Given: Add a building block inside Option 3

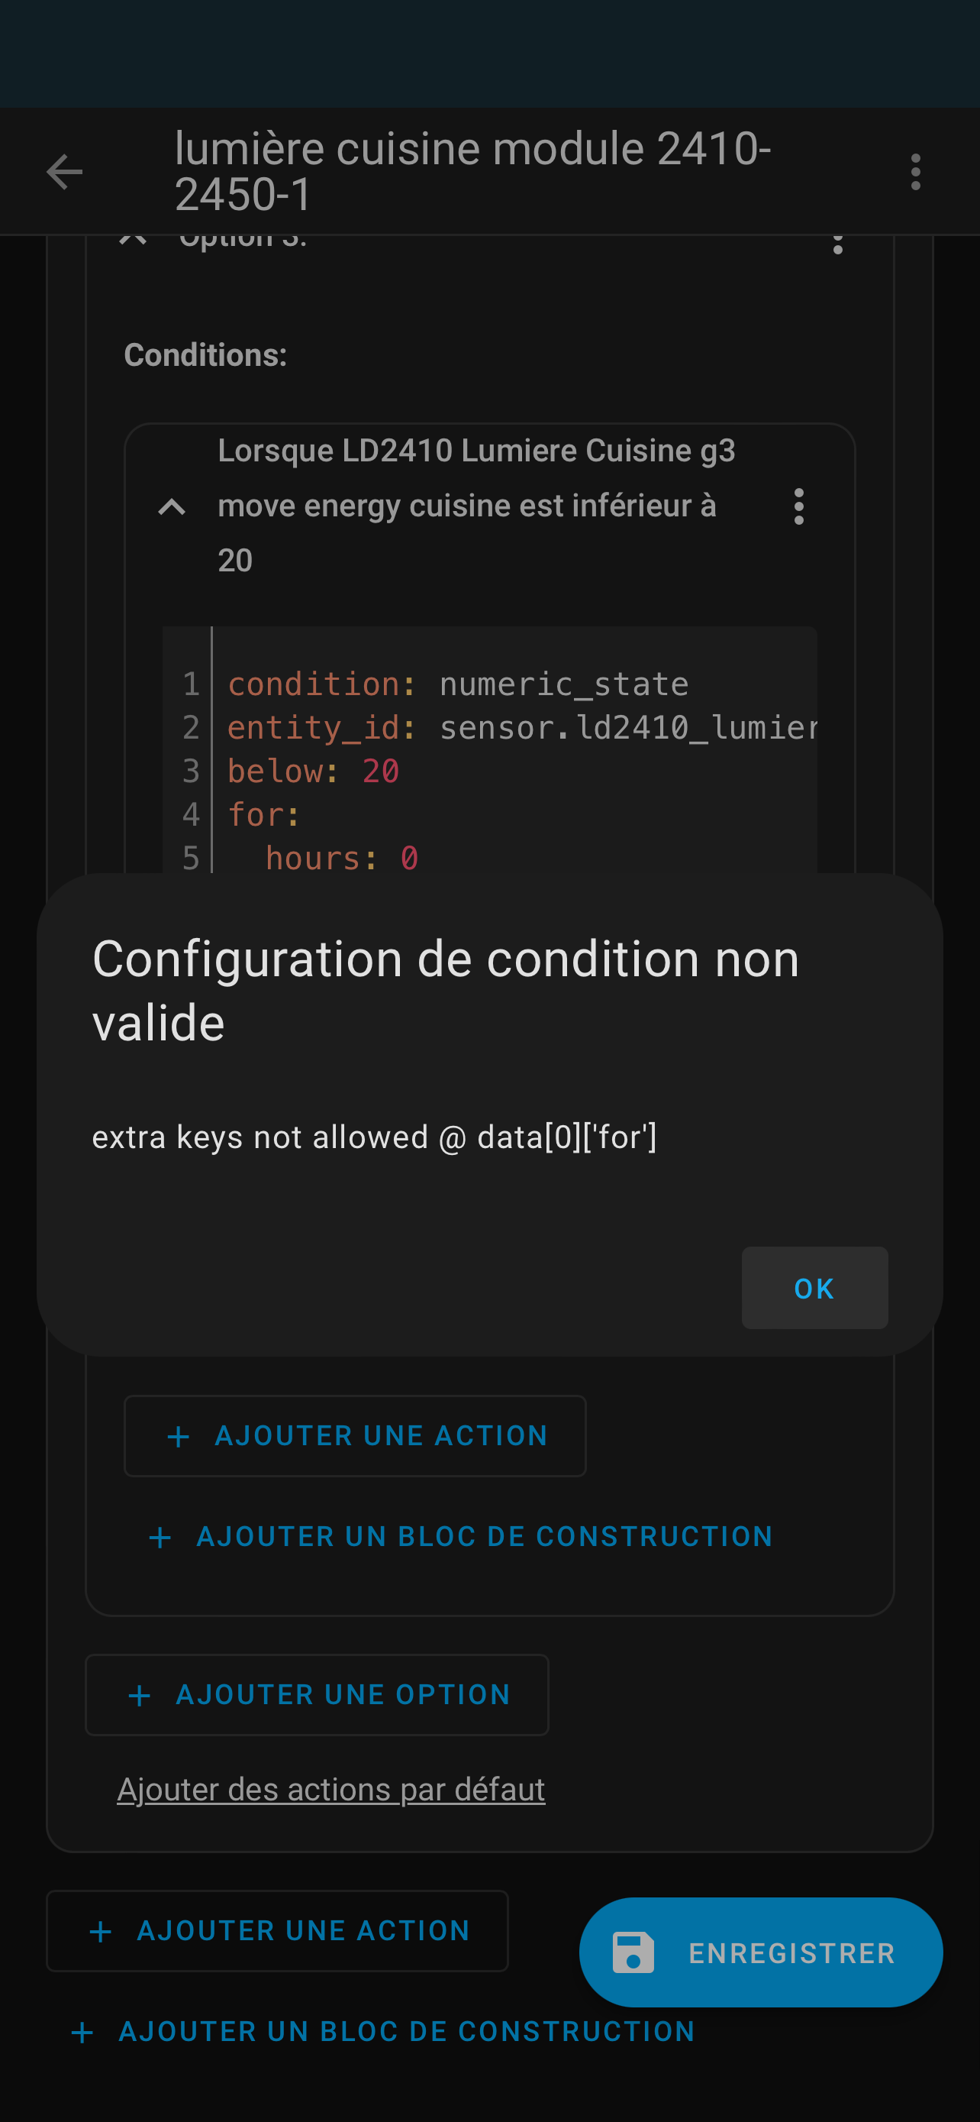Looking at the screenshot, I should pyautogui.click(x=461, y=1536).
